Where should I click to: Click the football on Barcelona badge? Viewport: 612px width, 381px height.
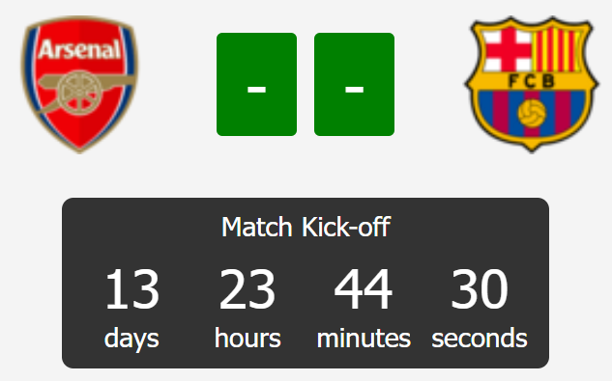tap(532, 113)
